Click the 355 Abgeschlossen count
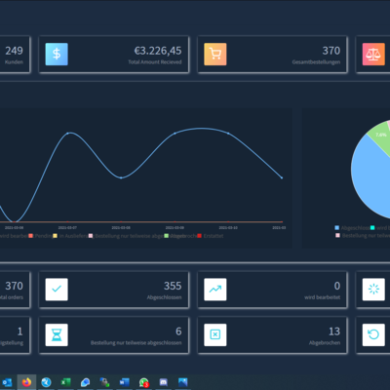Image resolution: width=390 pixels, height=390 pixels. tap(173, 286)
